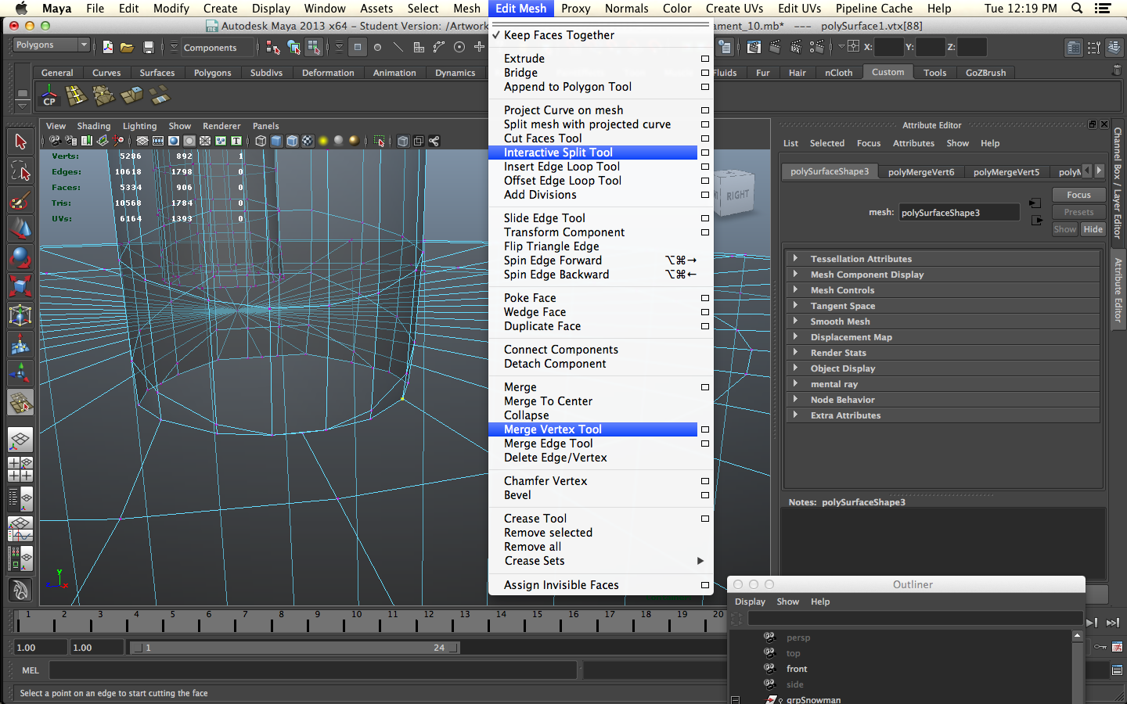Click the Focus button in Attribute Editor
The image size is (1127, 704).
[x=1078, y=195]
